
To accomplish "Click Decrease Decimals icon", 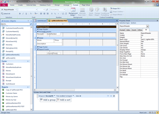I will (66, 13).
